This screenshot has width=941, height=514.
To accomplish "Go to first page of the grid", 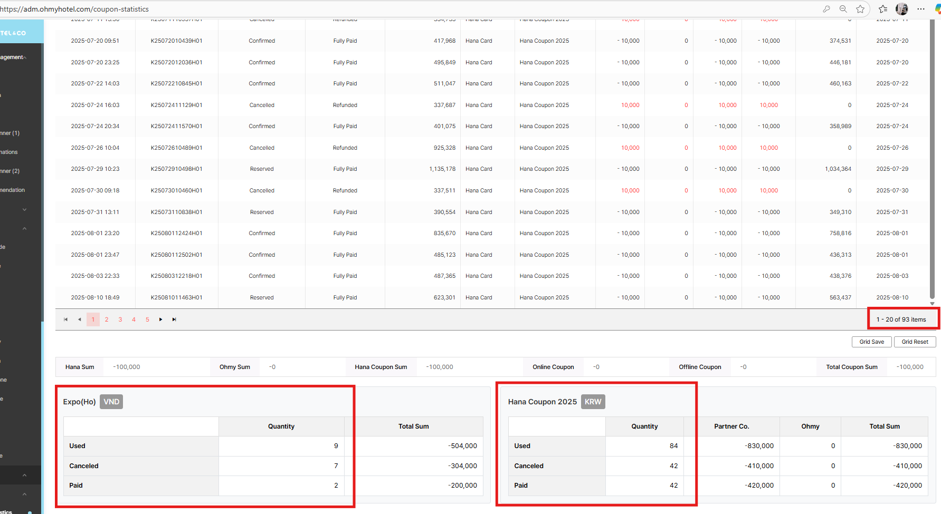I will pyautogui.click(x=65, y=319).
